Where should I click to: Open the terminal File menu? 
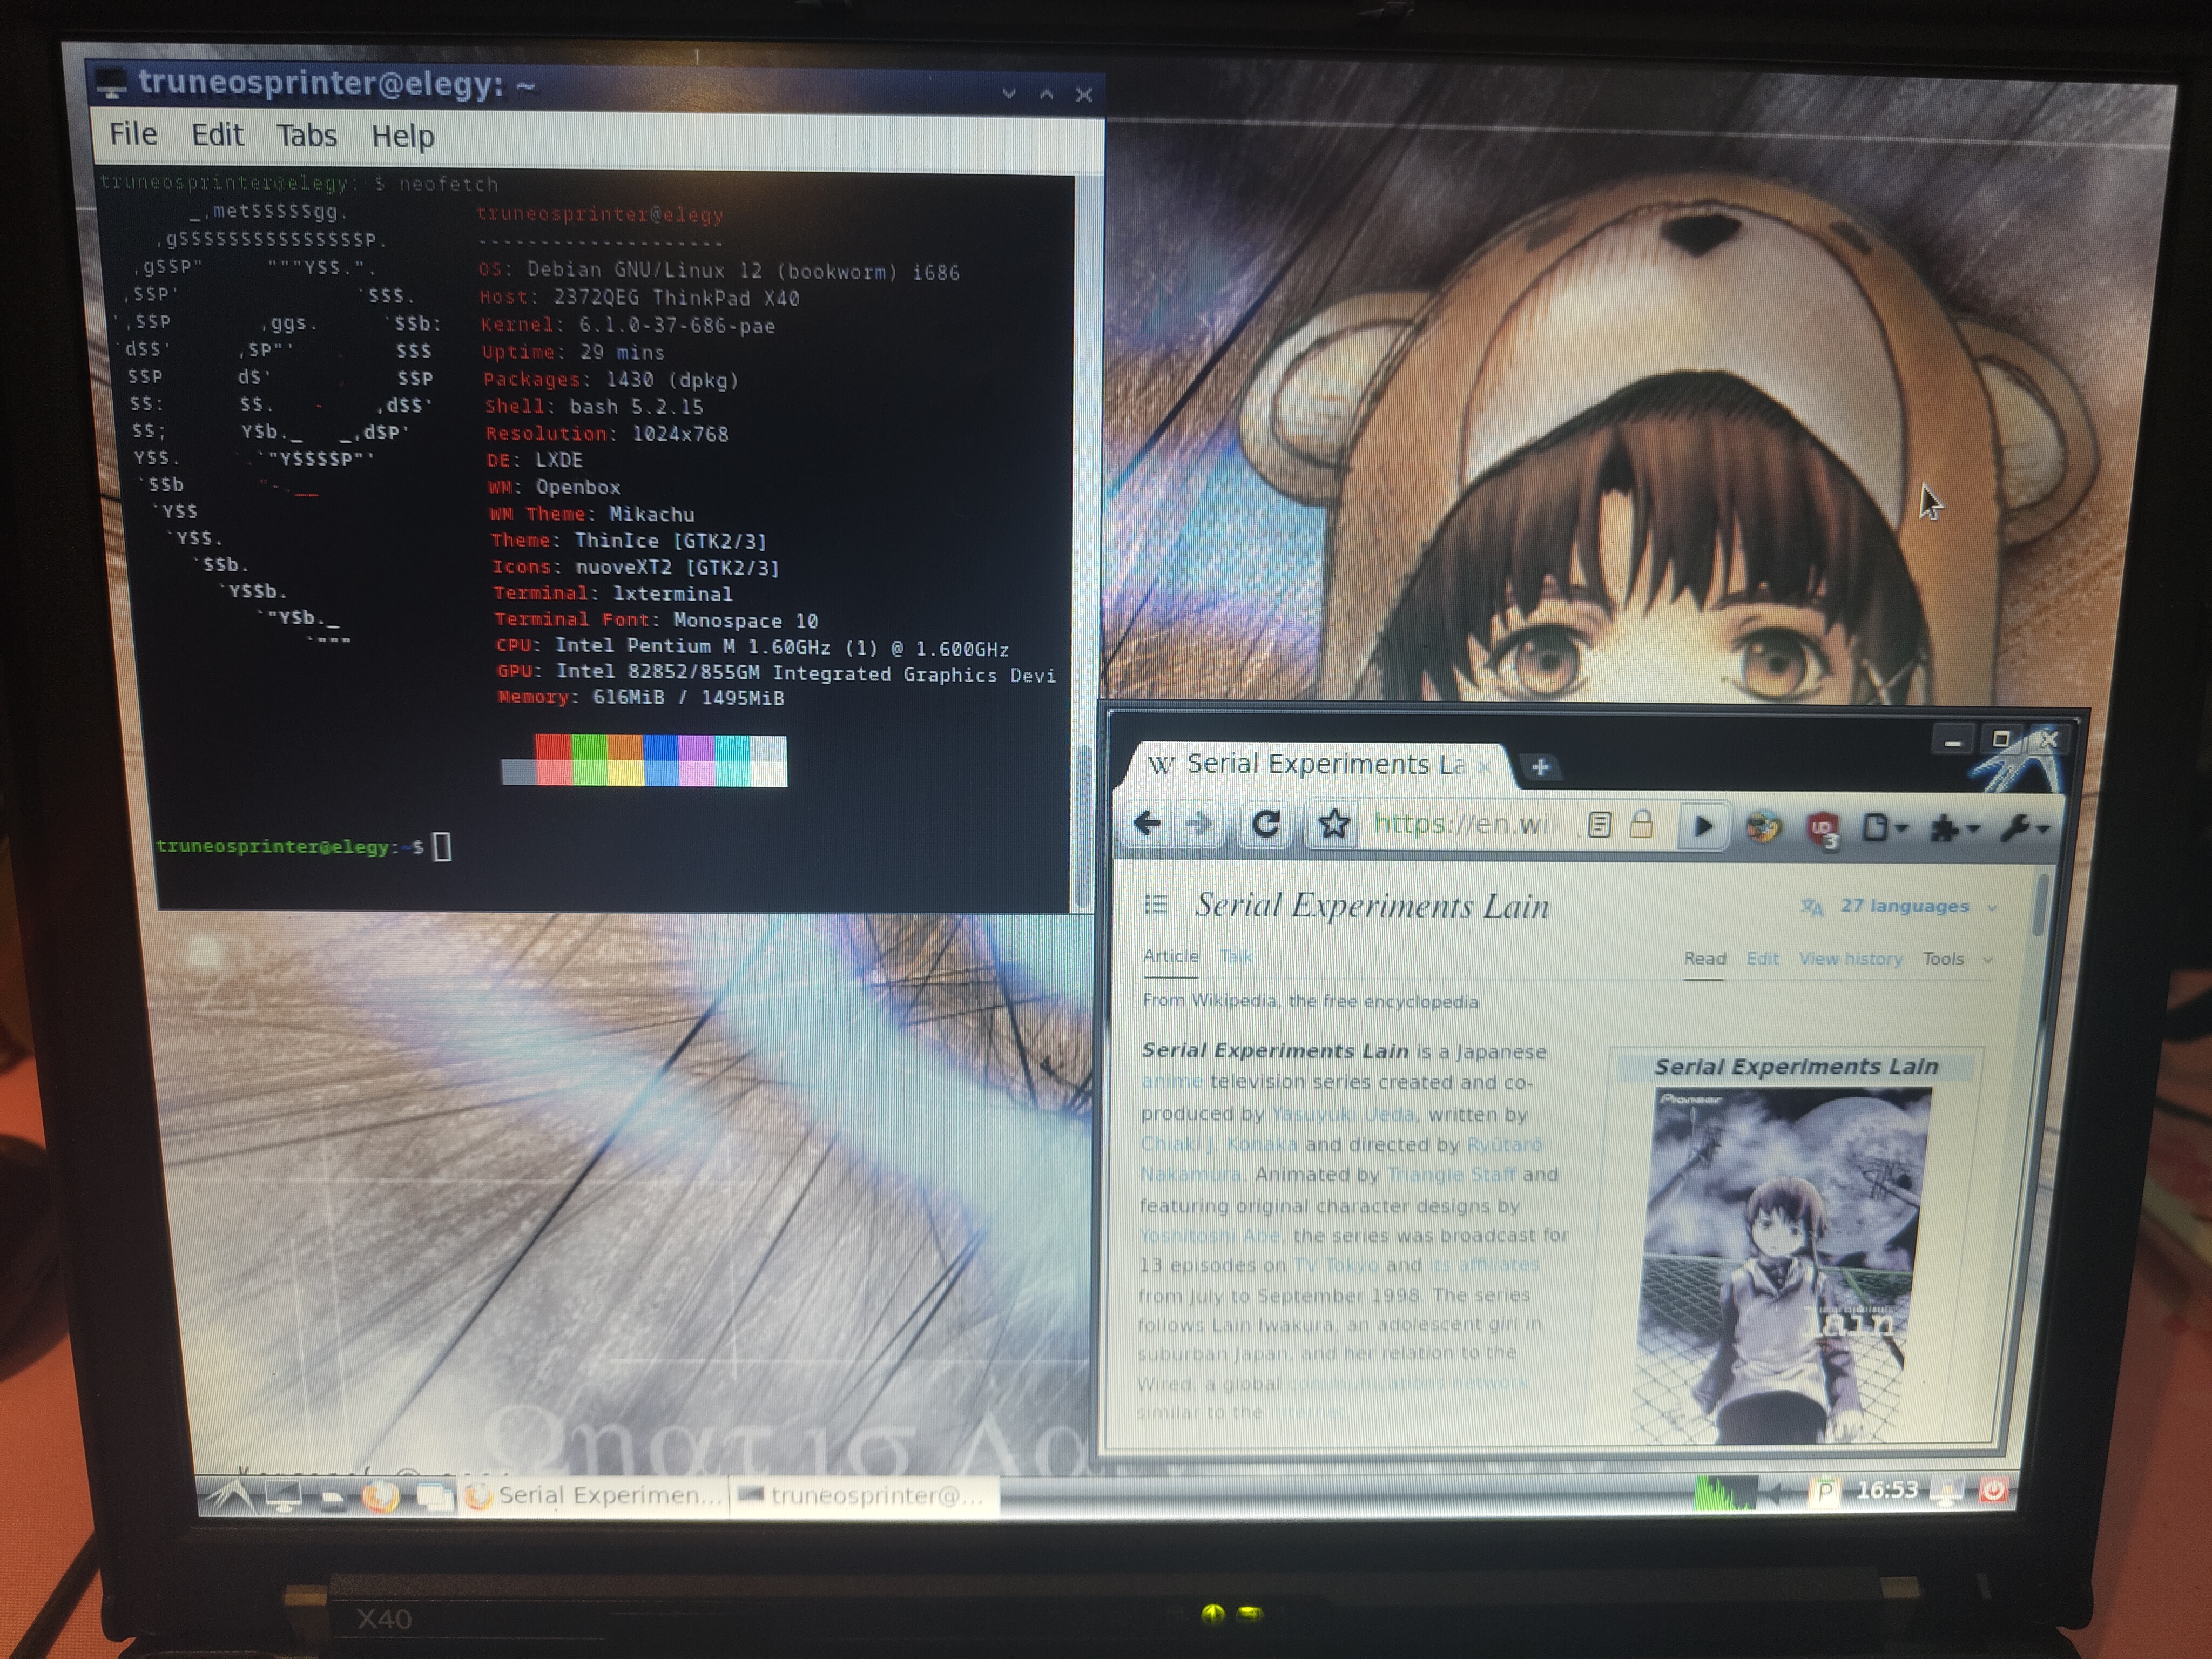click(133, 134)
